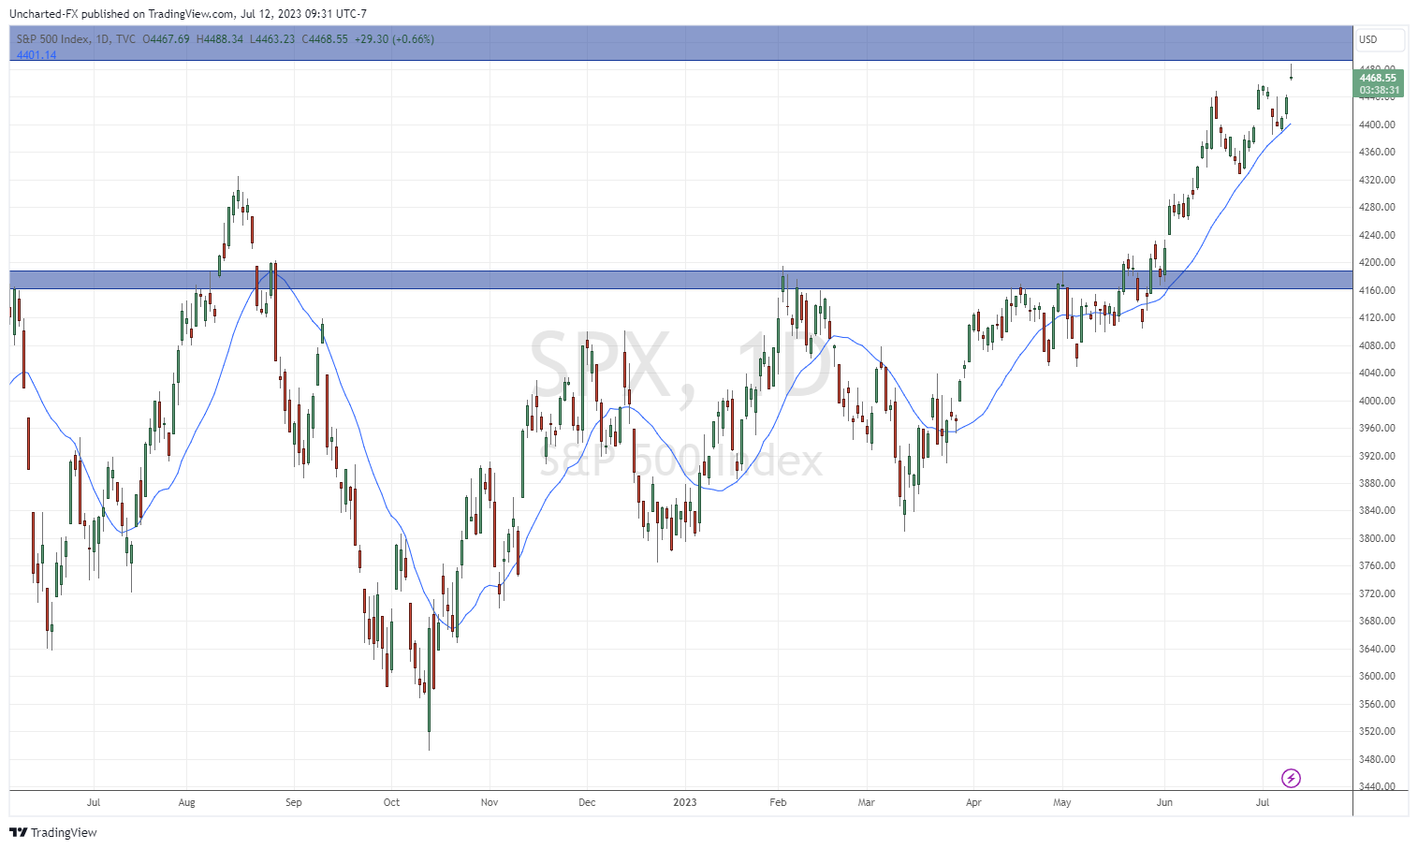Click the green 4468.55 current price label
The width and height of the screenshot is (1418, 849).
[x=1378, y=78]
